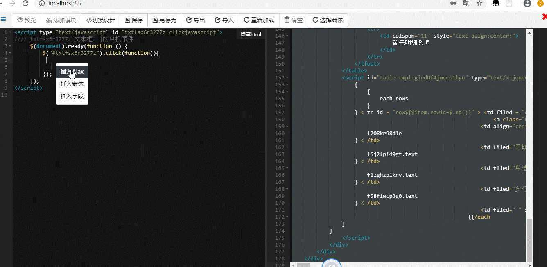Collapse the script fold at line 152

[287, 78]
